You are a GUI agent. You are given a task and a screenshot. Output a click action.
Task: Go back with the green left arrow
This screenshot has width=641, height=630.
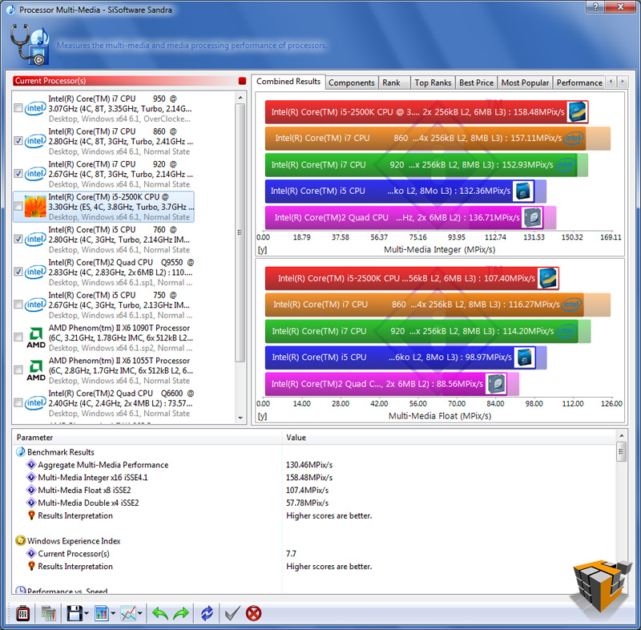[x=159, y=613]
